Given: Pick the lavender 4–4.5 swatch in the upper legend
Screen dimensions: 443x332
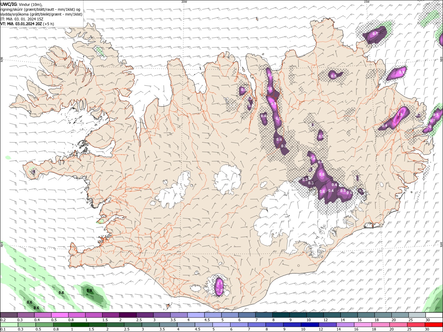Looking at the screenshot, I should 196,315.
